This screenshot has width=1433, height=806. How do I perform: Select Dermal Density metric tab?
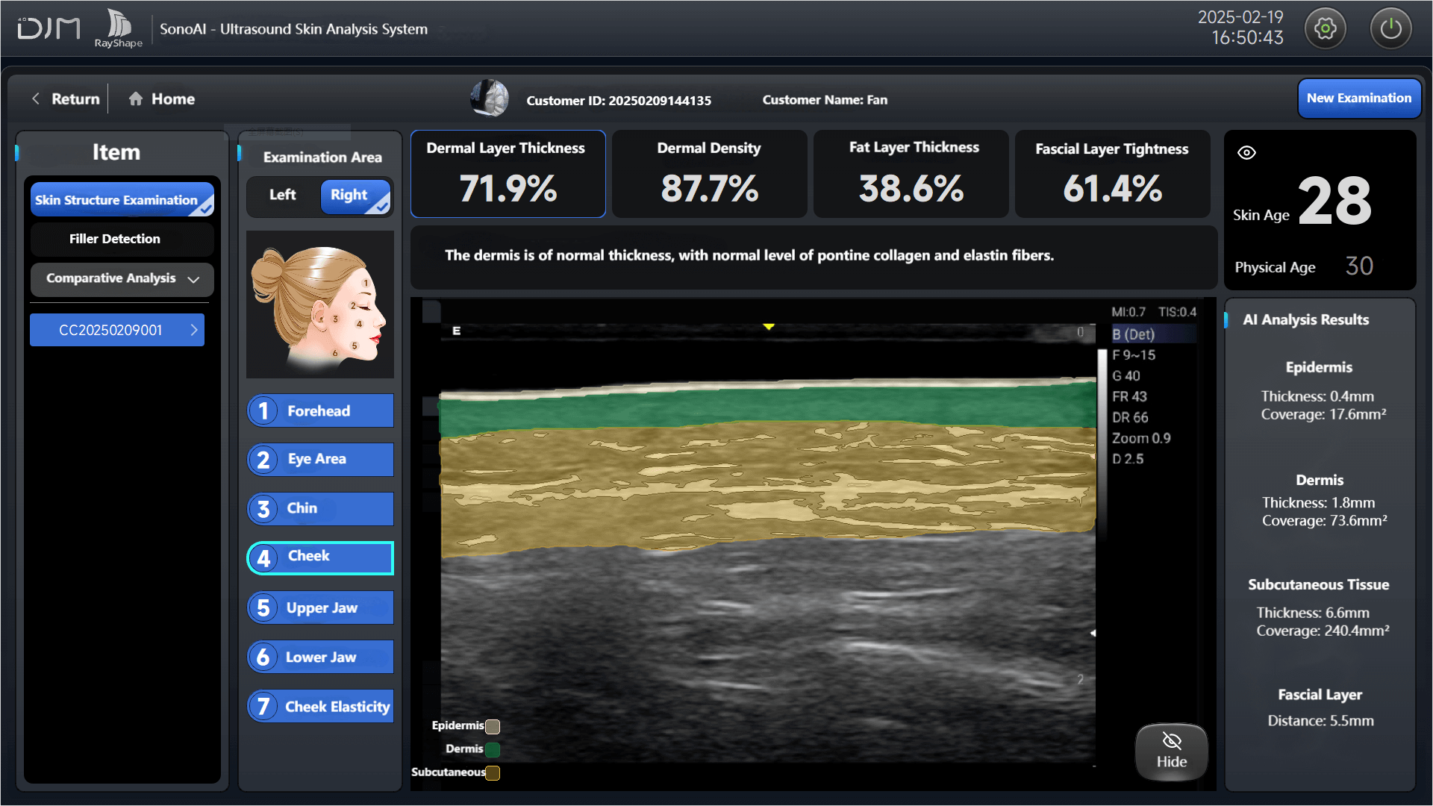708,174
